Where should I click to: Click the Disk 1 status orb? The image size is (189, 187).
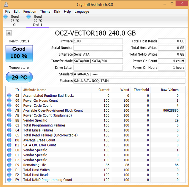[29, 17]
